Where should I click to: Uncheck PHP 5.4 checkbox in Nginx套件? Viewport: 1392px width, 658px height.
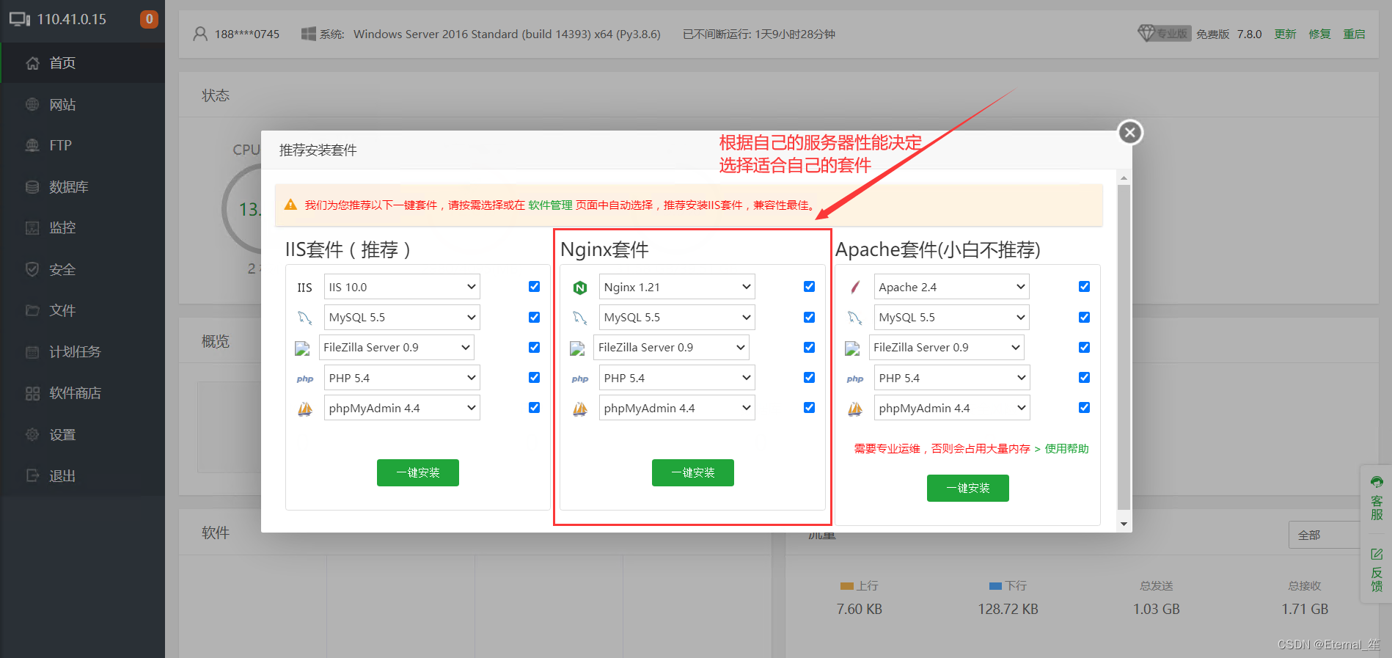[810, 377]
